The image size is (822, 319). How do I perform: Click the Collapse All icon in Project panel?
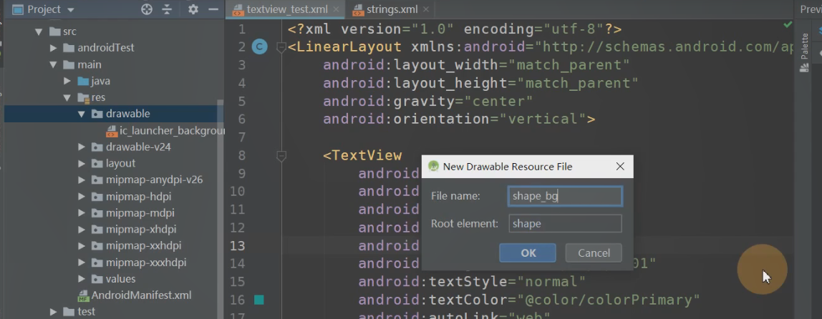tap(167, 9)
